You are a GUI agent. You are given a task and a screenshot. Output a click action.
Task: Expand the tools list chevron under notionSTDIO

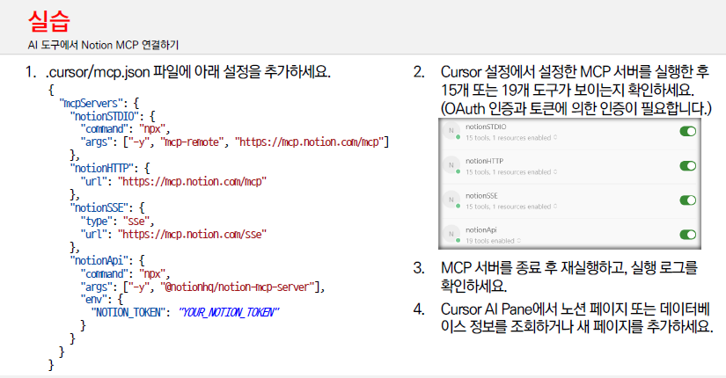click(x=555, y=138)
